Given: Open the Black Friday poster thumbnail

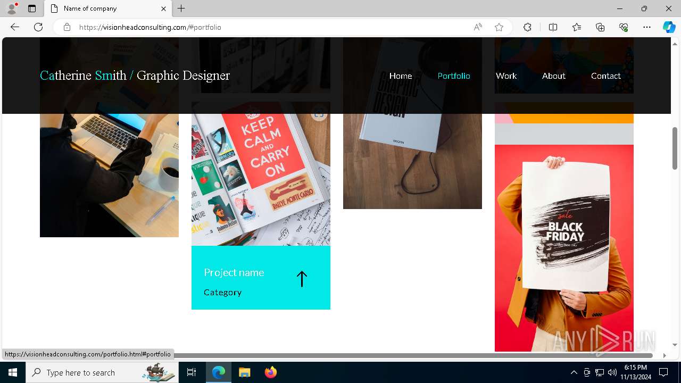Looking at the screenshot, I should tap(564, 248).
